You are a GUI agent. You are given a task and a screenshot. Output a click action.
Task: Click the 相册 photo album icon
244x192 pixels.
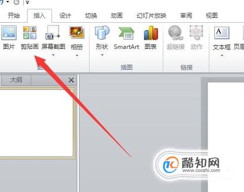point(77,32)
